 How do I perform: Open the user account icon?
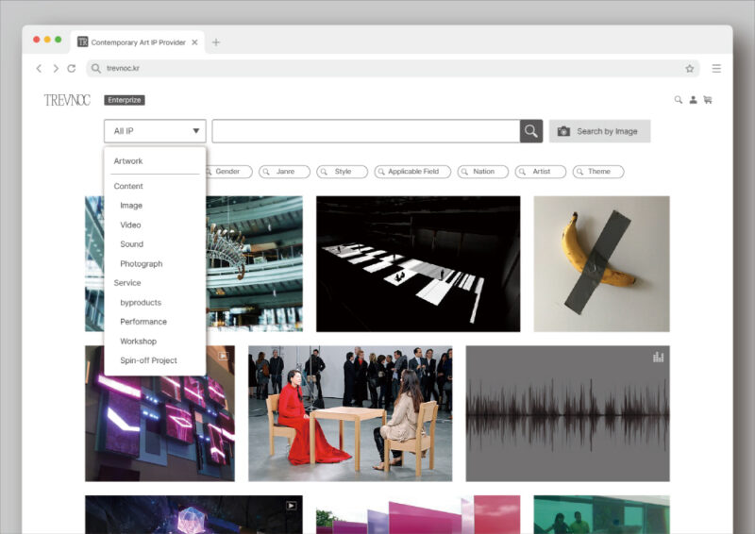693,100
